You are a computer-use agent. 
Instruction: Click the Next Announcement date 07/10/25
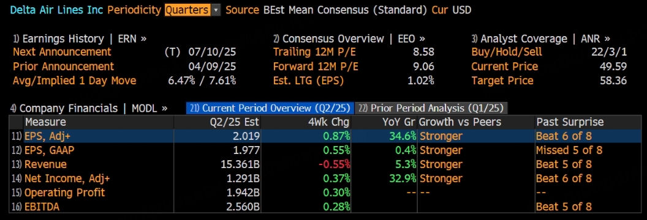coord(212,52)
